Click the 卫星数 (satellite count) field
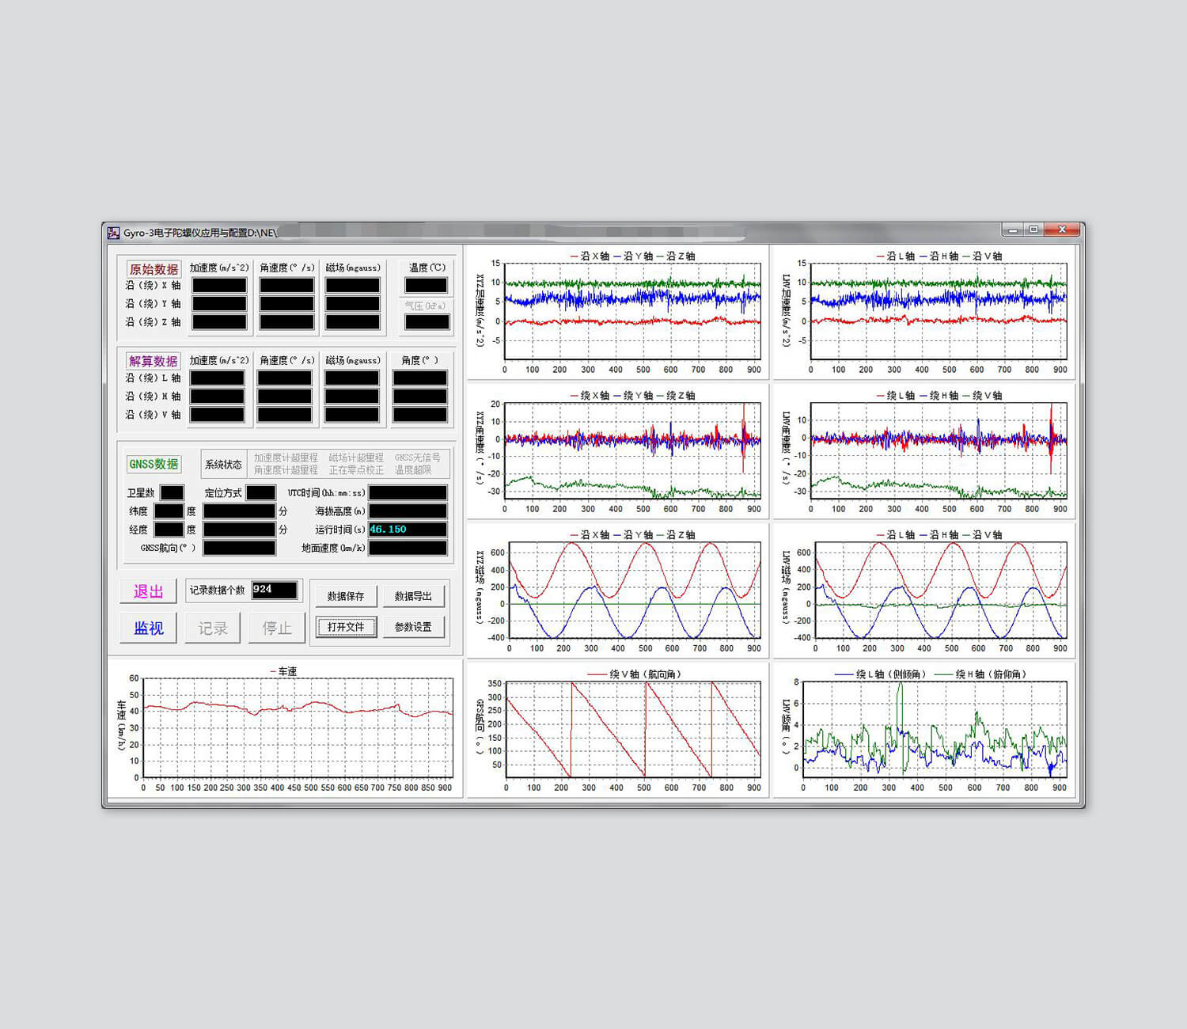The image size is (1187, 1029). click(x=172, y=493)
